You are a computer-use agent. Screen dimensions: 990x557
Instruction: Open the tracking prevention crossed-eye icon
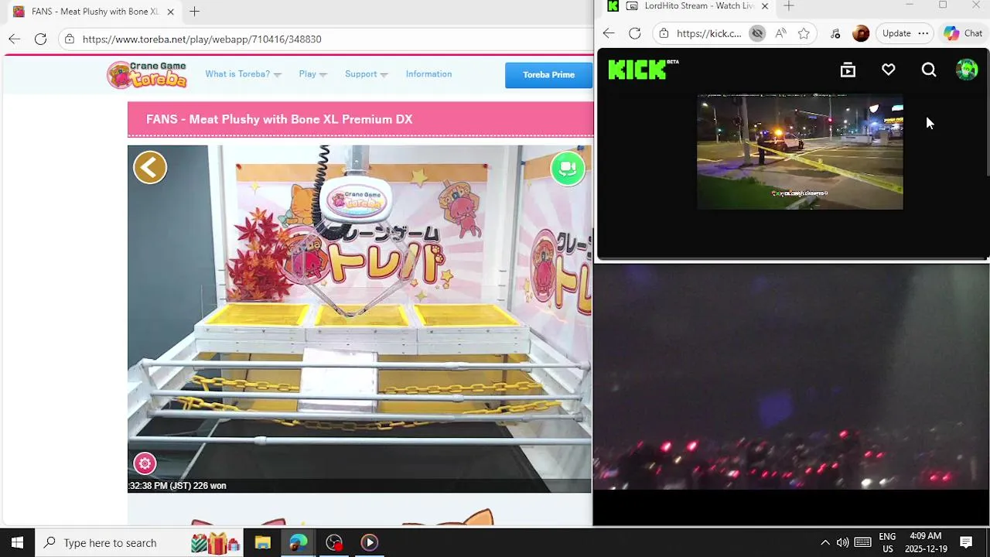coord(757,33)
